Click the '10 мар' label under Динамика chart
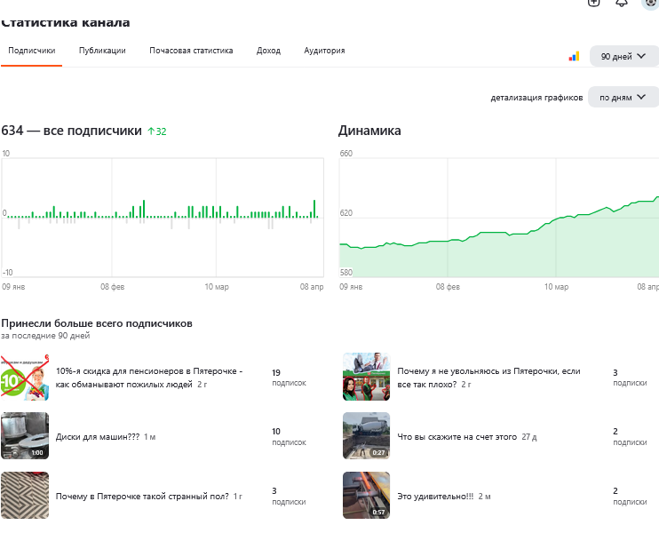The height and width of the screenshot is (533, 659). (x=556, y=287)
